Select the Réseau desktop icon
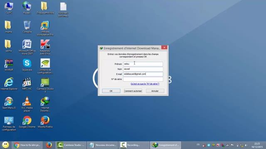 pos(27,8)
